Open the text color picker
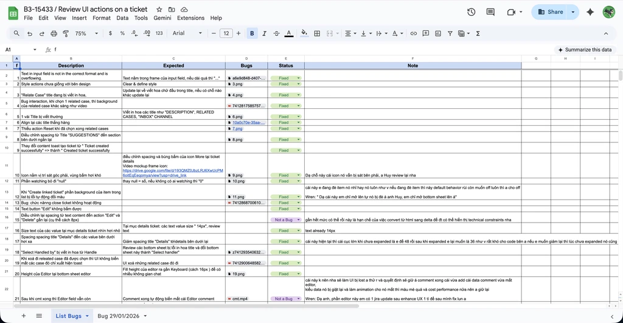The image size is (623, 323). click(x=289, y=33)
